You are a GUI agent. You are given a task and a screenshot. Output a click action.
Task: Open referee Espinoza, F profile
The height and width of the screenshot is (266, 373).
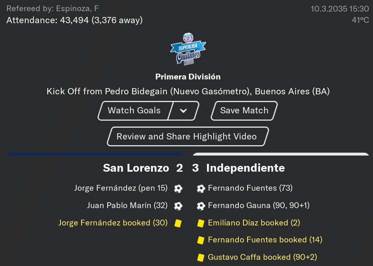[x=77, y=9]
